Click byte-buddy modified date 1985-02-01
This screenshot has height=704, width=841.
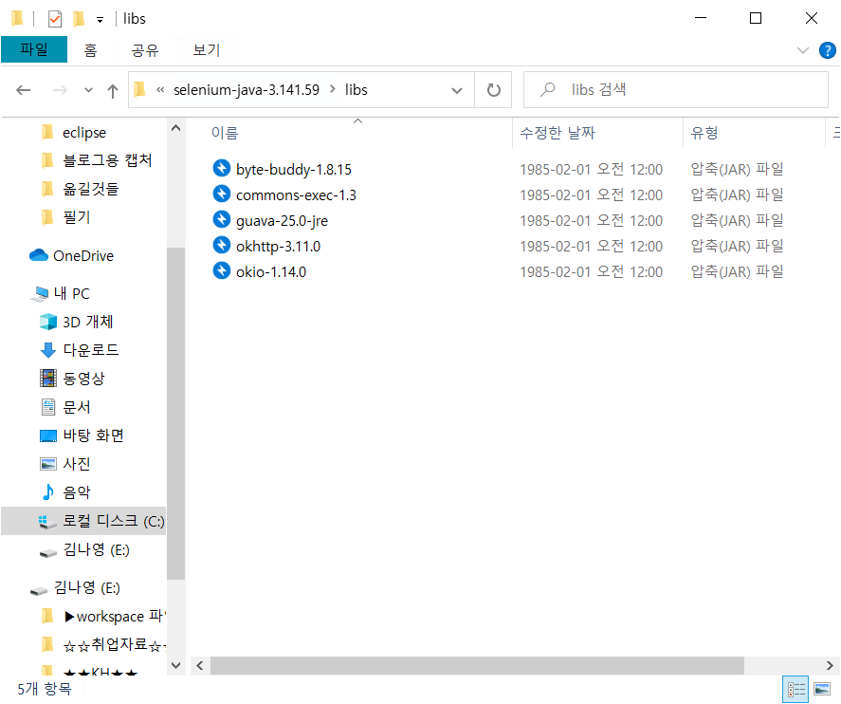click(x=591, y=170)
